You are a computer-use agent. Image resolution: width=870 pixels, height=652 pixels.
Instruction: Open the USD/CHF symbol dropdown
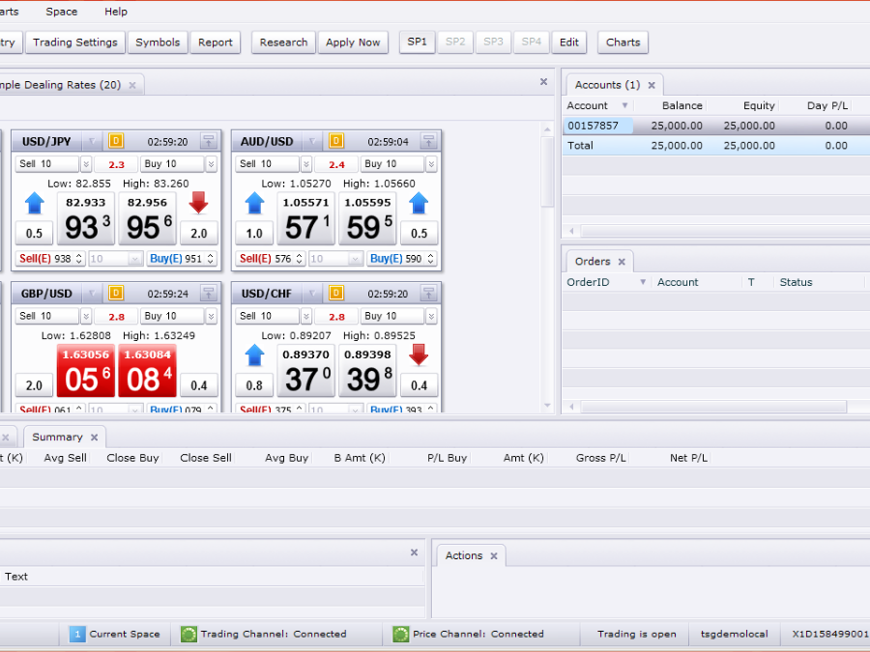click(x=312, y=294)
